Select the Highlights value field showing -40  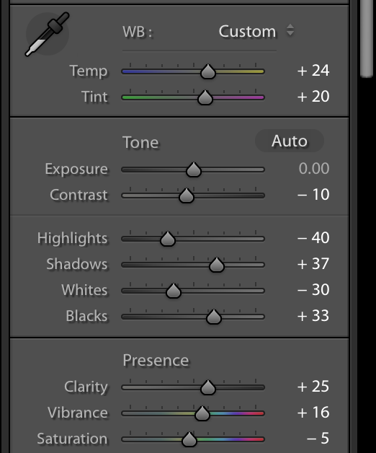pyautogui.click(x=313, y=238)
